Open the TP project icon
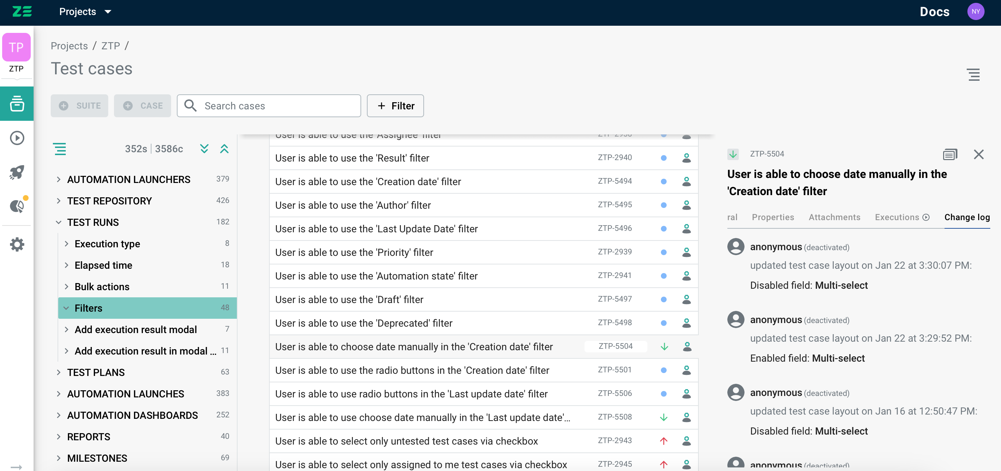This screenshot has width=1001, height=471. tap(16, 48)
